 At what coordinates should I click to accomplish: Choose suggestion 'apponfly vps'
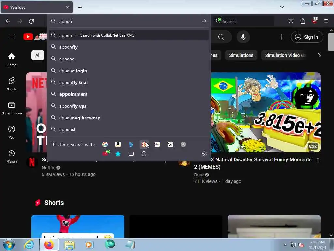(129, 106)
